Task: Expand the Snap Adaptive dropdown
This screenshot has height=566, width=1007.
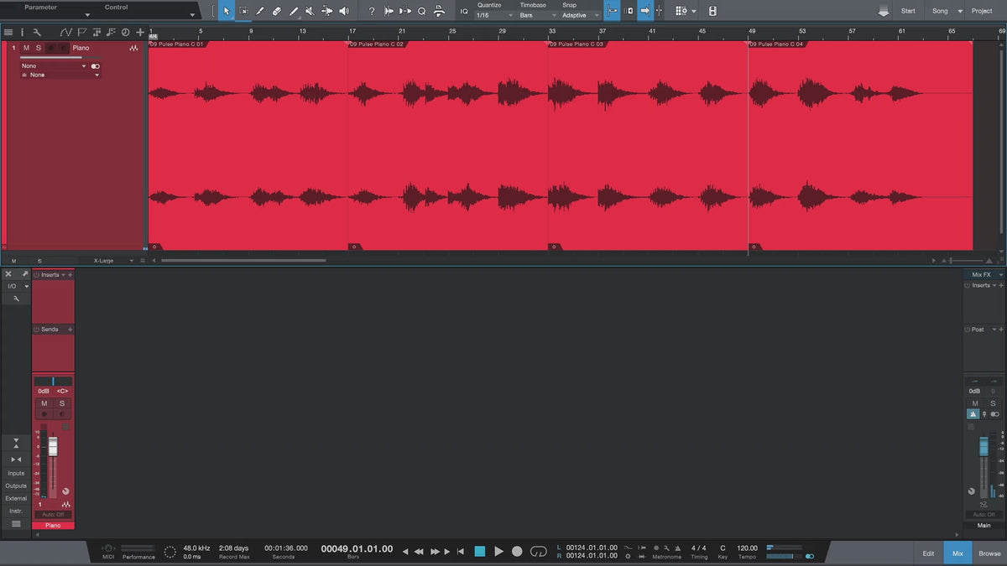Action: tap(581, 15)
